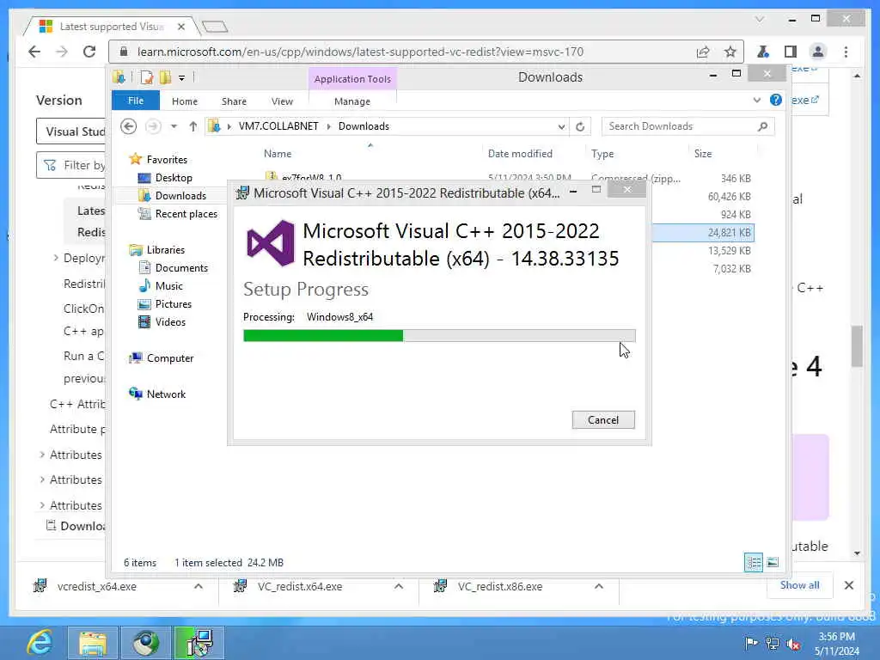Open the Share ribbon tab
Image resolution: width=880 pixels, height=660 pixels.
tap(234, 101)
